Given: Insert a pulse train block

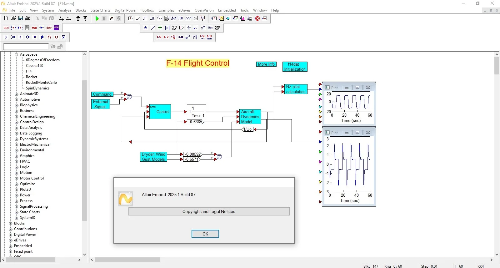Looking at the screenshot, I should [152, 18].
